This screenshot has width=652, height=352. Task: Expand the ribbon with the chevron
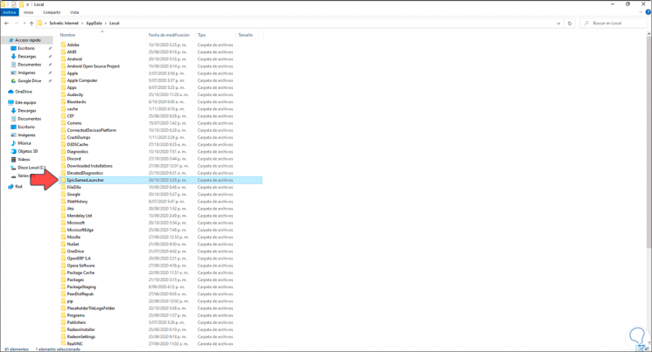[641, 12]
